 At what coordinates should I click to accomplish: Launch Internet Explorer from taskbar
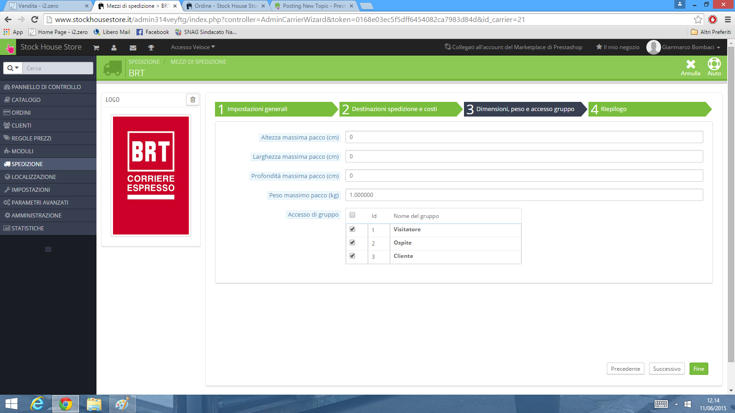click(37, 404)
